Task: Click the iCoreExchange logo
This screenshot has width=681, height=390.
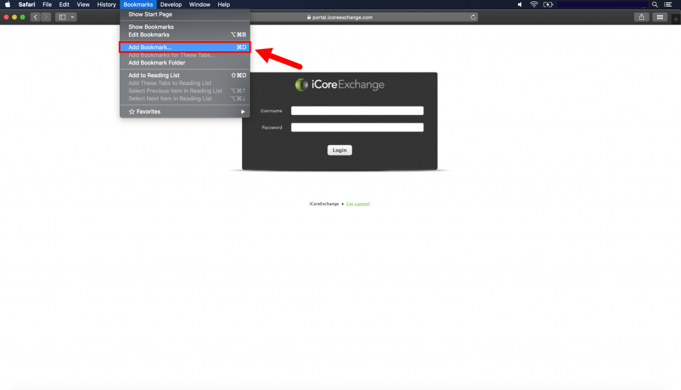Action: [x=340, y=84]
